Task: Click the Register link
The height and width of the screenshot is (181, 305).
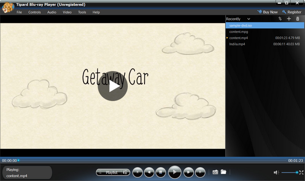Action: [x=292, y=12]
